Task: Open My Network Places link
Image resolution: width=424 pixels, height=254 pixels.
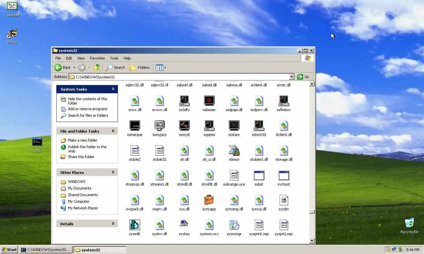Action: (83, 208)
